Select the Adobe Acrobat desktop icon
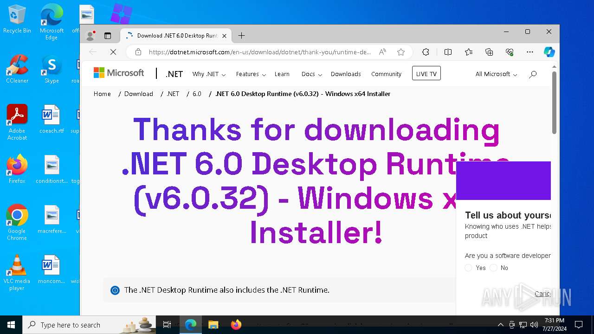Viewport: 594px width, 334px height. (x=17, y=122)
